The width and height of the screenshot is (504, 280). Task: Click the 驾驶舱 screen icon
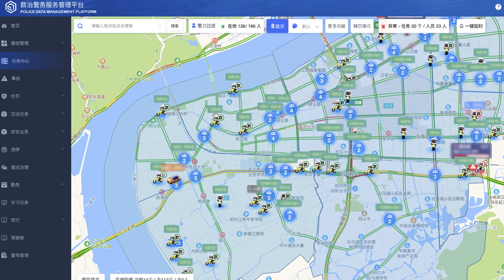tap(4, 238)
